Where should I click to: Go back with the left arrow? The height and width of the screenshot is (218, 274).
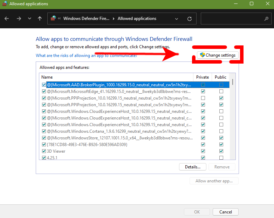tap(7, 19)
